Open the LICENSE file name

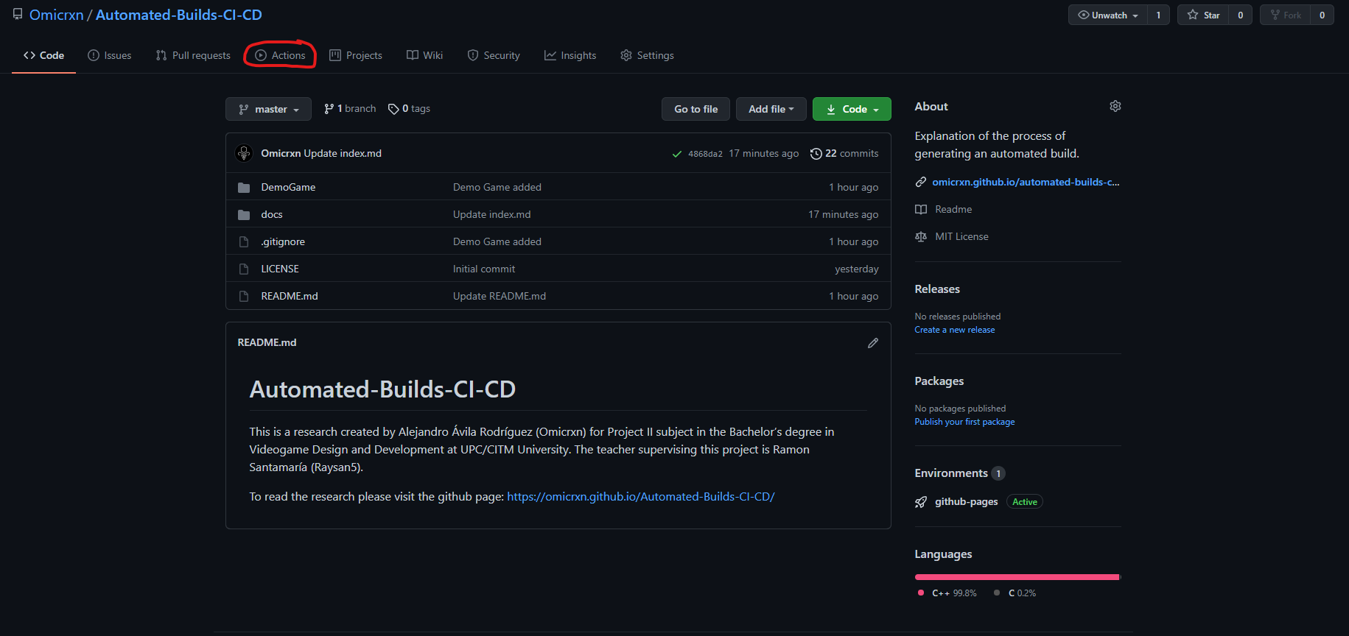click(x=280, y=269)
